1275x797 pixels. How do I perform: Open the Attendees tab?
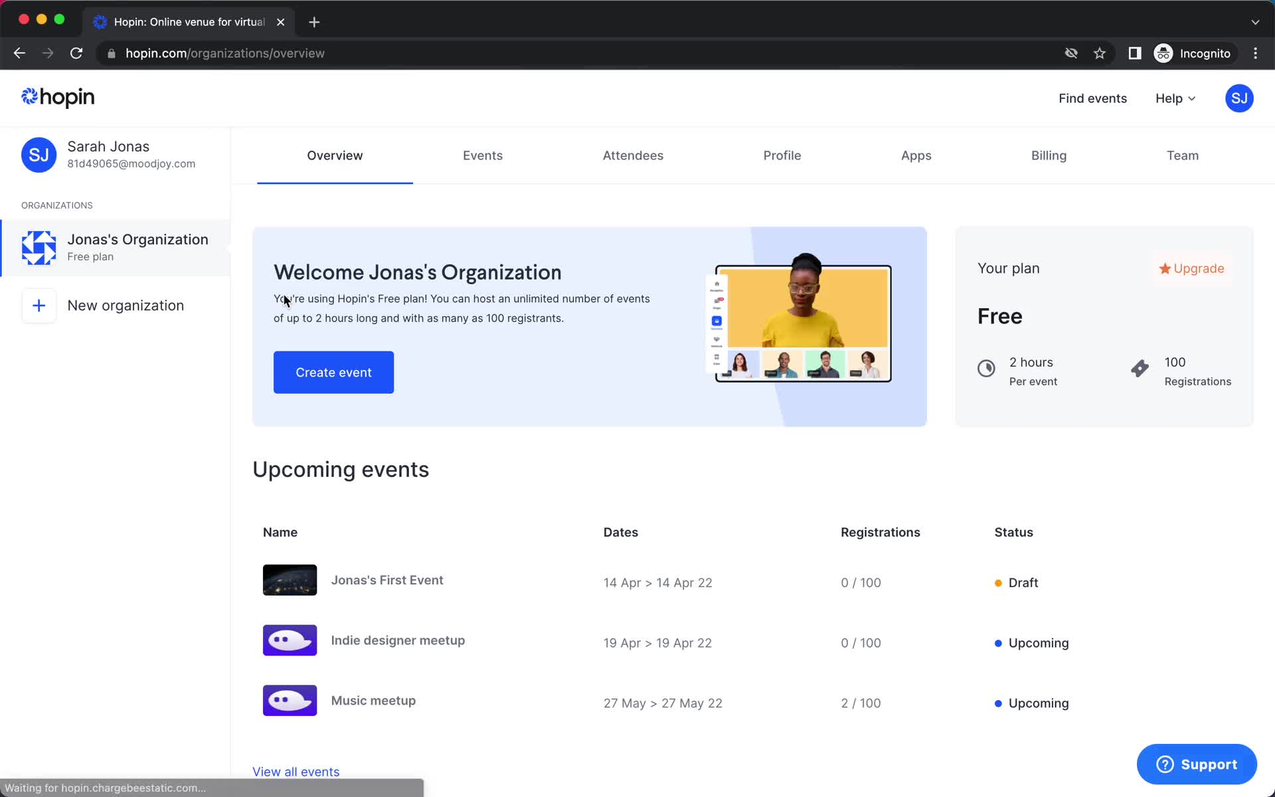633,155
